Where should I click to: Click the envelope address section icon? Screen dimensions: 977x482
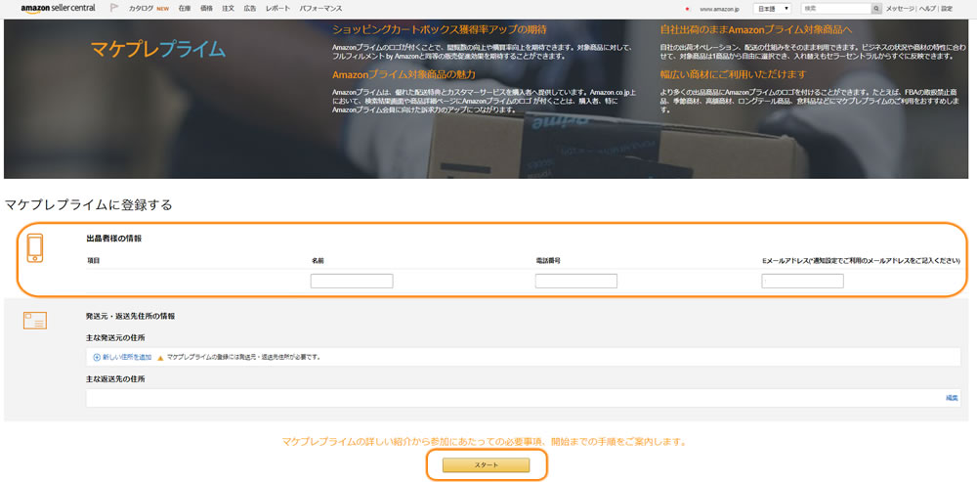coord(35,321)
